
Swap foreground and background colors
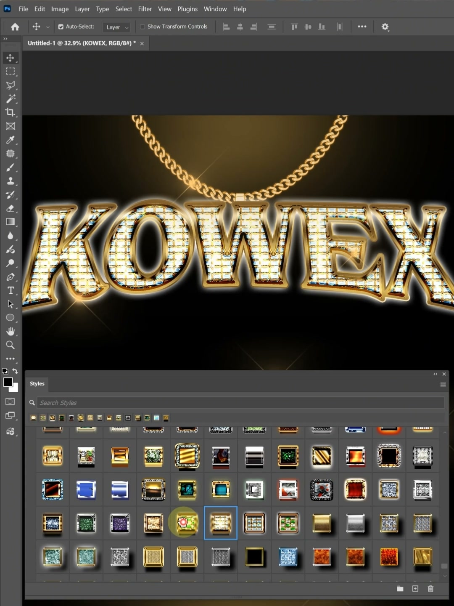[x=15, y=371]
